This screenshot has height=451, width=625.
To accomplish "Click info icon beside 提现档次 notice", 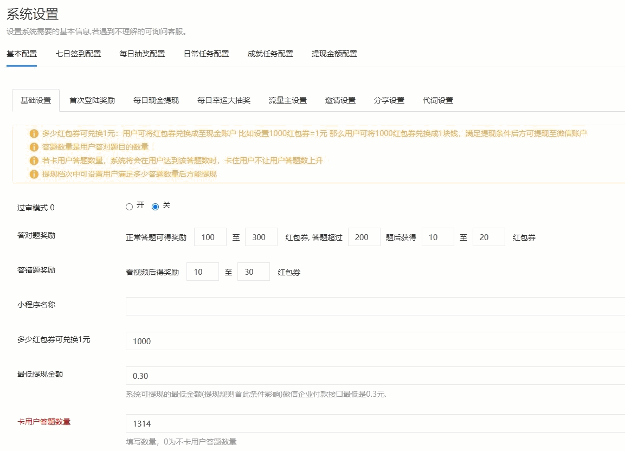I will pyautogui.click(x=34, y=174).
